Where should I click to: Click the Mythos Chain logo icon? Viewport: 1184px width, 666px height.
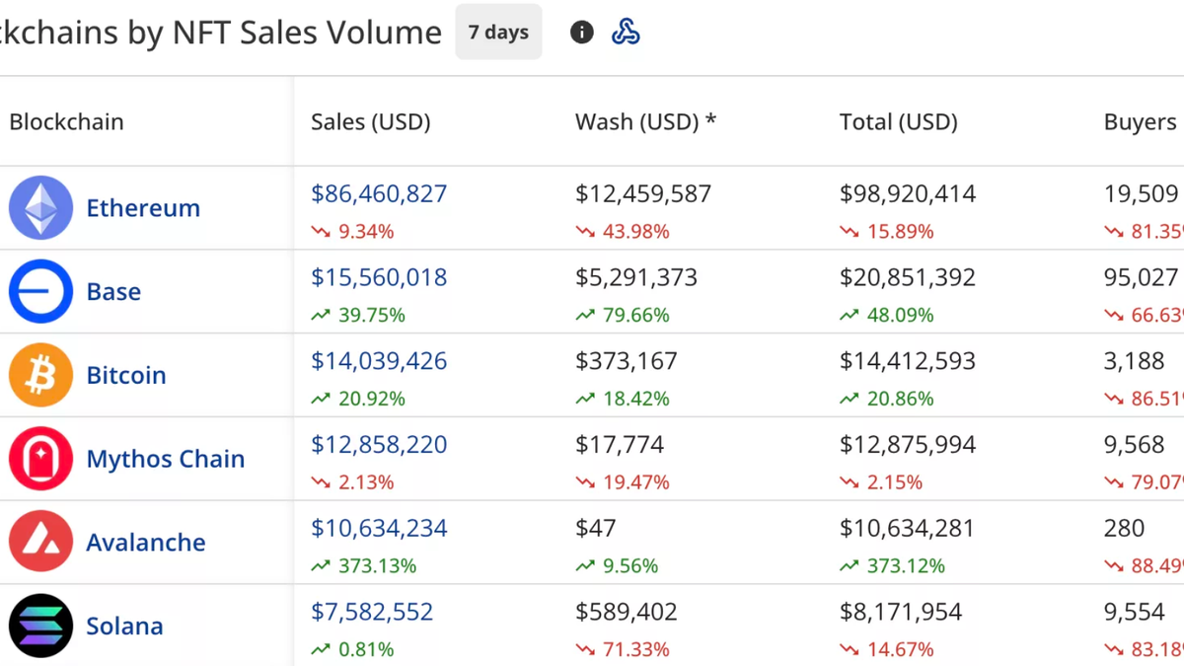[40, 459]
